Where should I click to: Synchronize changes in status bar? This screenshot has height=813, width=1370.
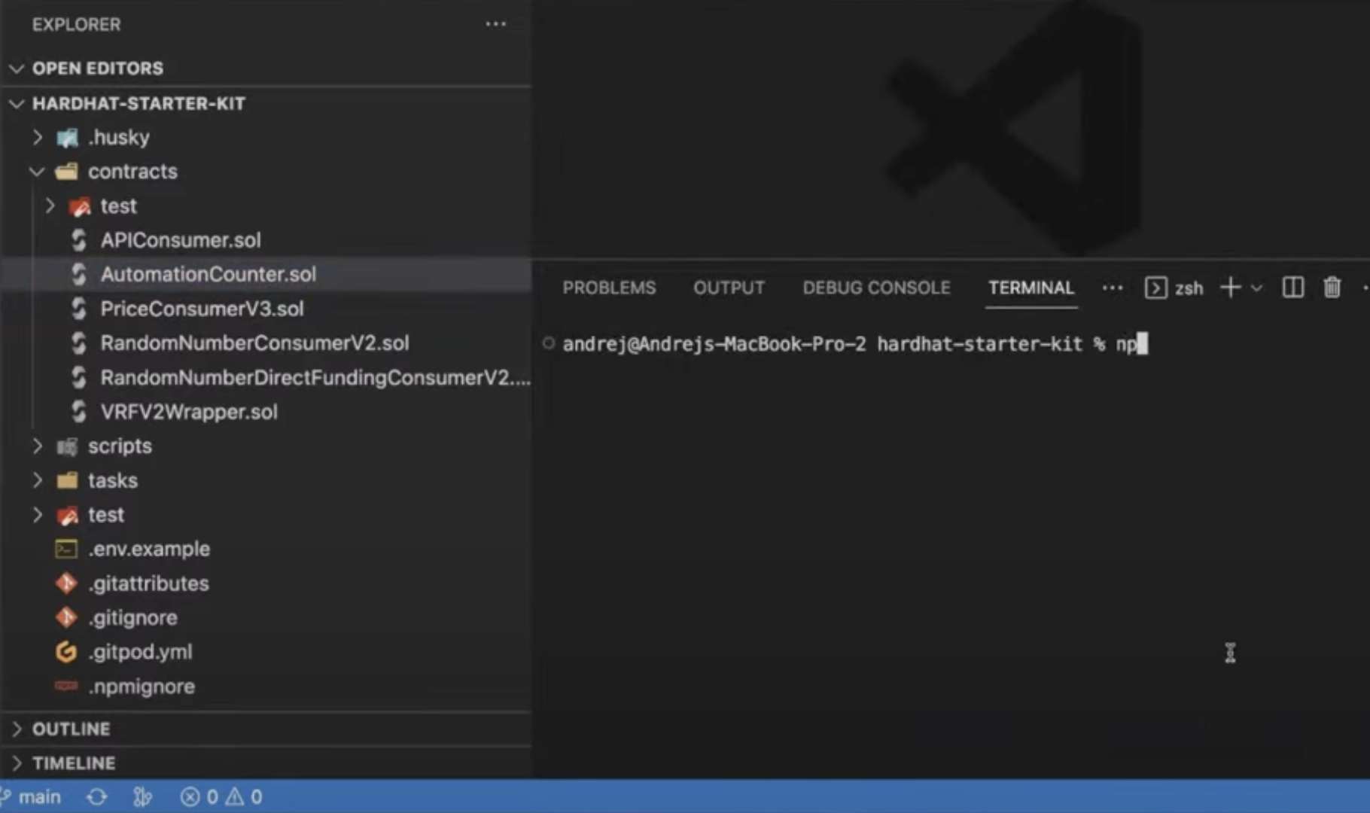(96, 796)
